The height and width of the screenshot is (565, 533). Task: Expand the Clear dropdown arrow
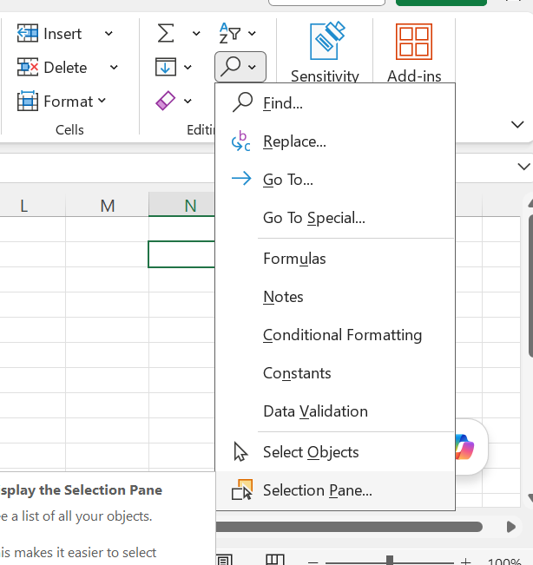click(x=188, y=102)
